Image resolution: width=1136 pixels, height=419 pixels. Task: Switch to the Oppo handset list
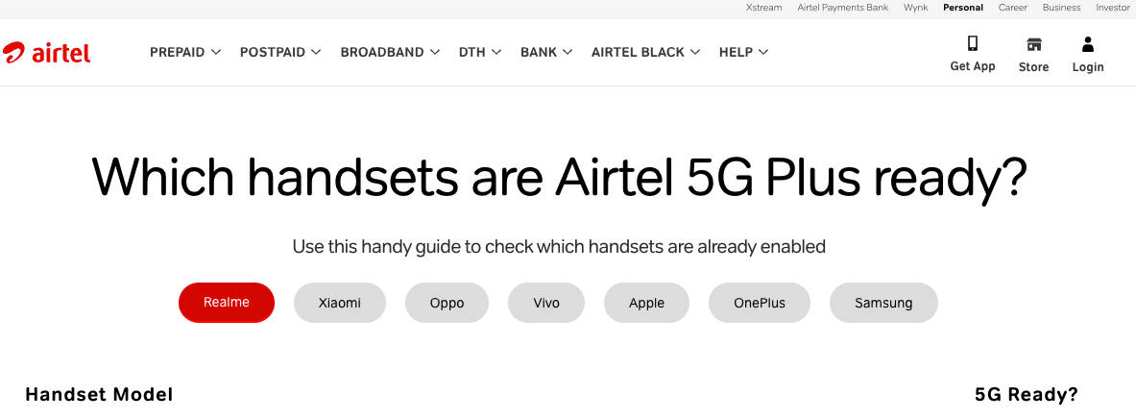point(447,303)
